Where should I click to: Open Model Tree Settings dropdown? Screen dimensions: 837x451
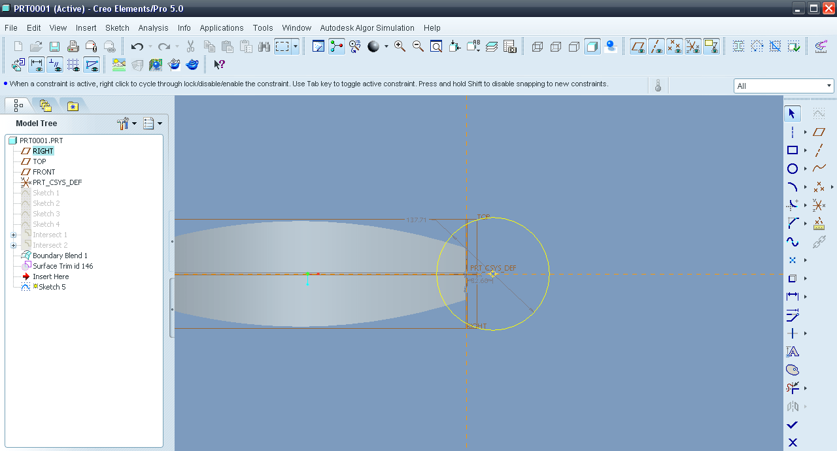pos(127,123)
